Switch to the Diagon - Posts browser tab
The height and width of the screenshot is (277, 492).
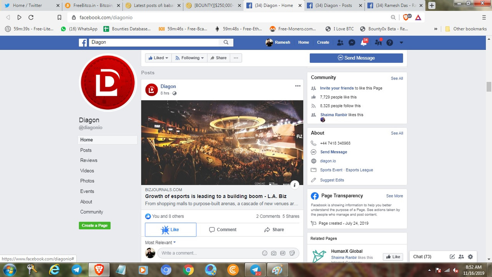click(x=334, y=5)
